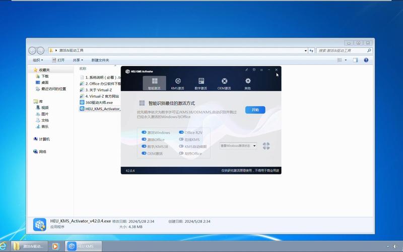Click the blue 开始 button

pyautogui.click(x=255, y=110)
